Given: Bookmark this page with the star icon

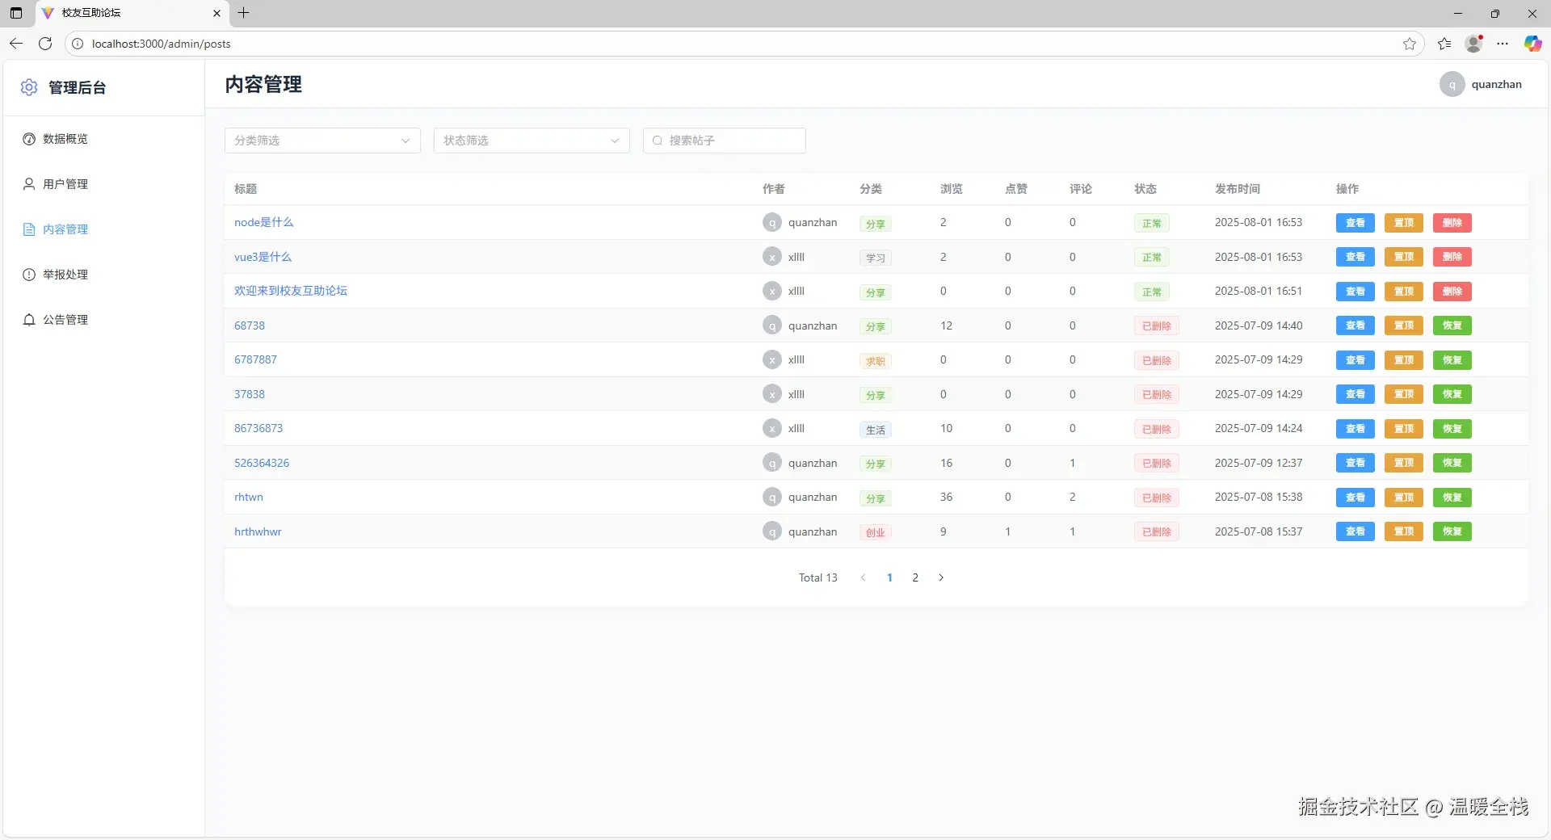Looking at the screenshot, I should [x=1410, y=44].
